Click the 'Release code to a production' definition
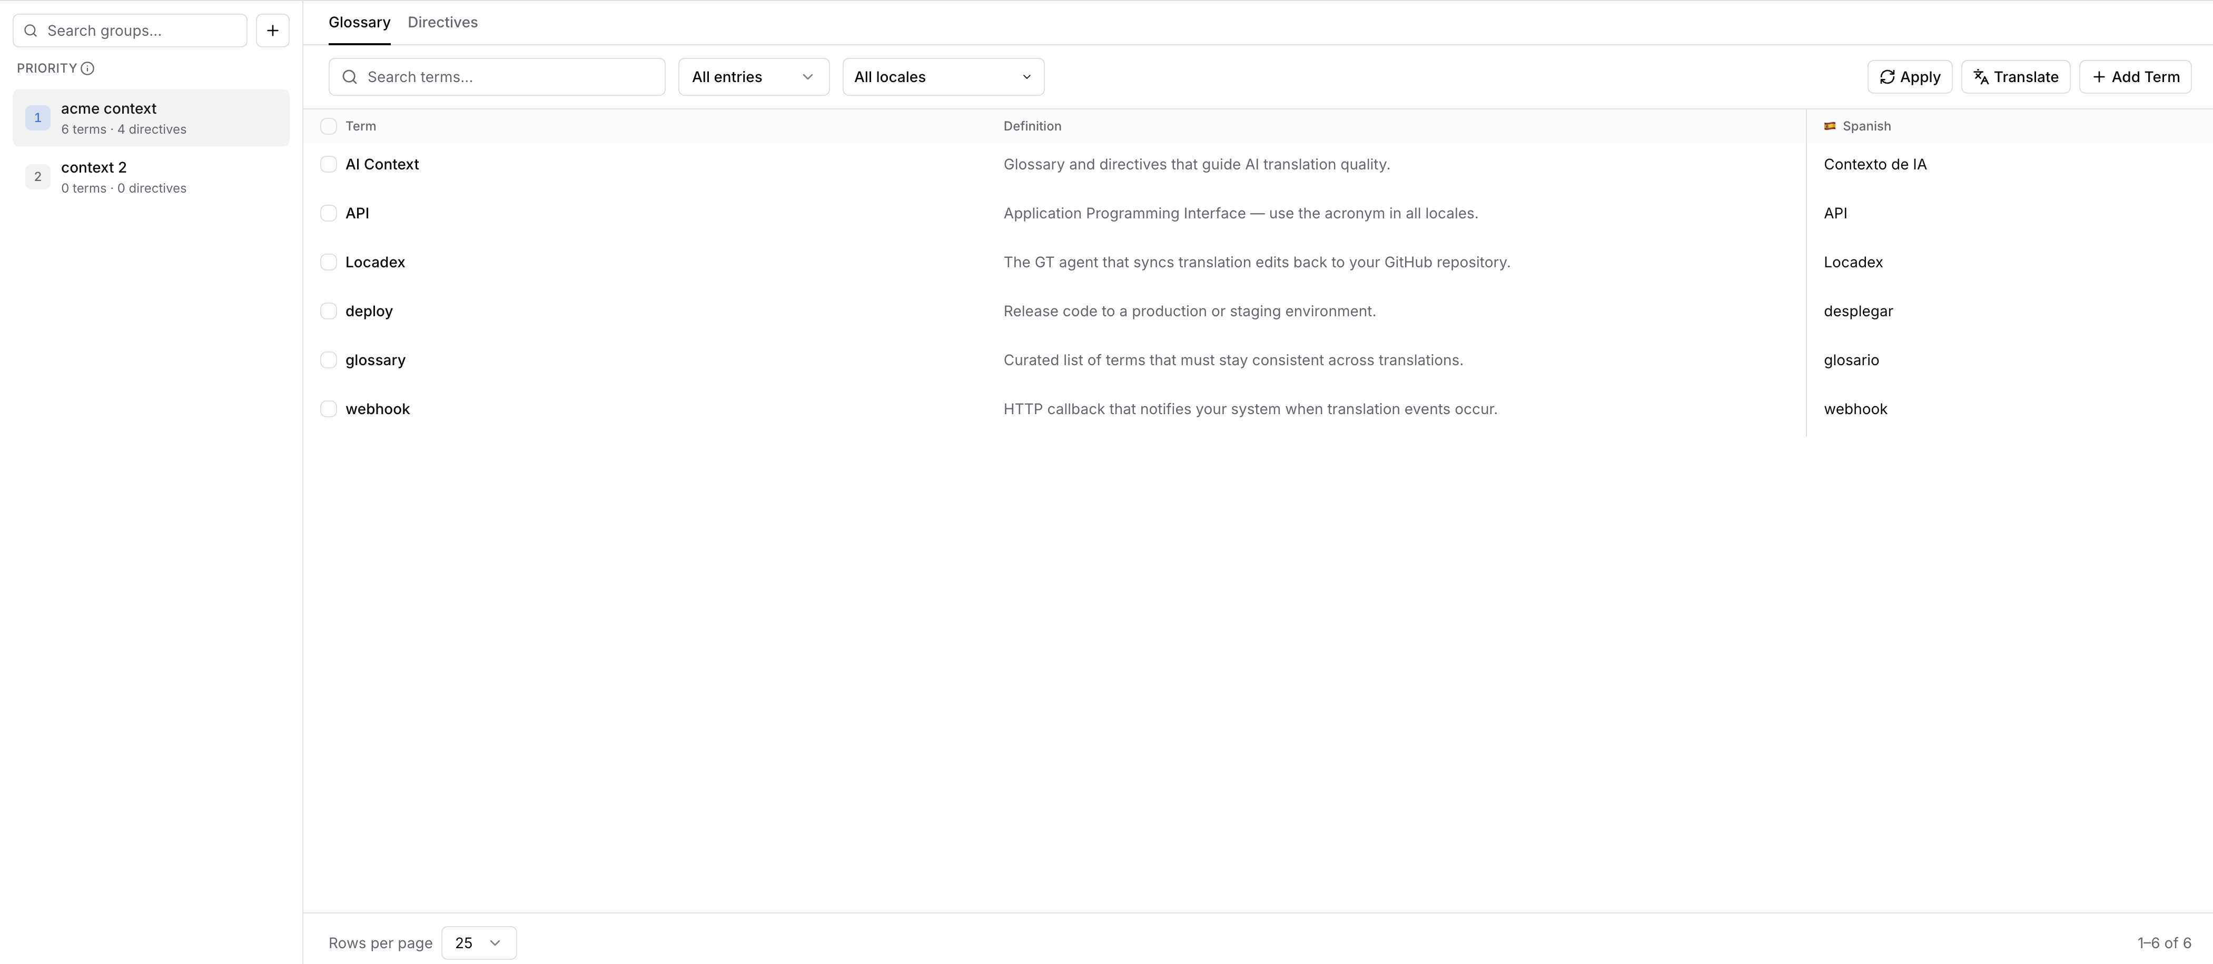Viewport: 2213px width, 964px height. click(1190, 311)
